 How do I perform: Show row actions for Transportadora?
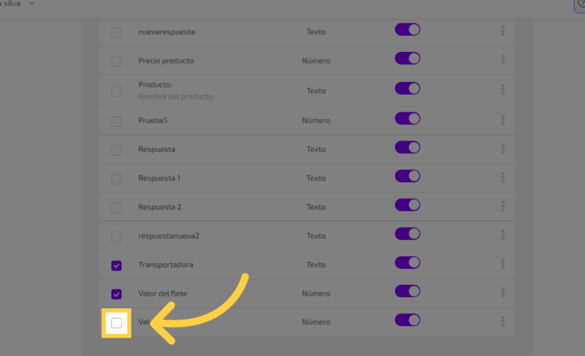point(503,264)
